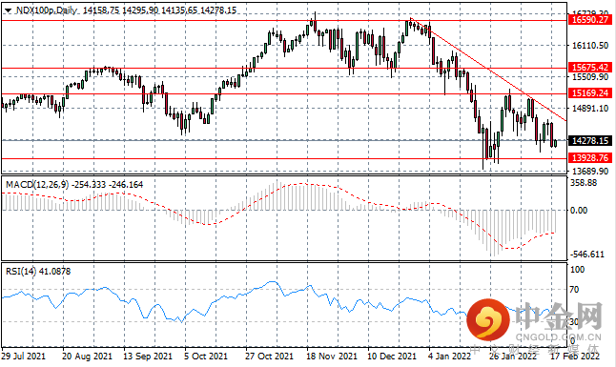Image resolution: width=616 pixels, height=367 pixels.
Task: Click the 15675.42 red price level label
Action: click(589, 67)
